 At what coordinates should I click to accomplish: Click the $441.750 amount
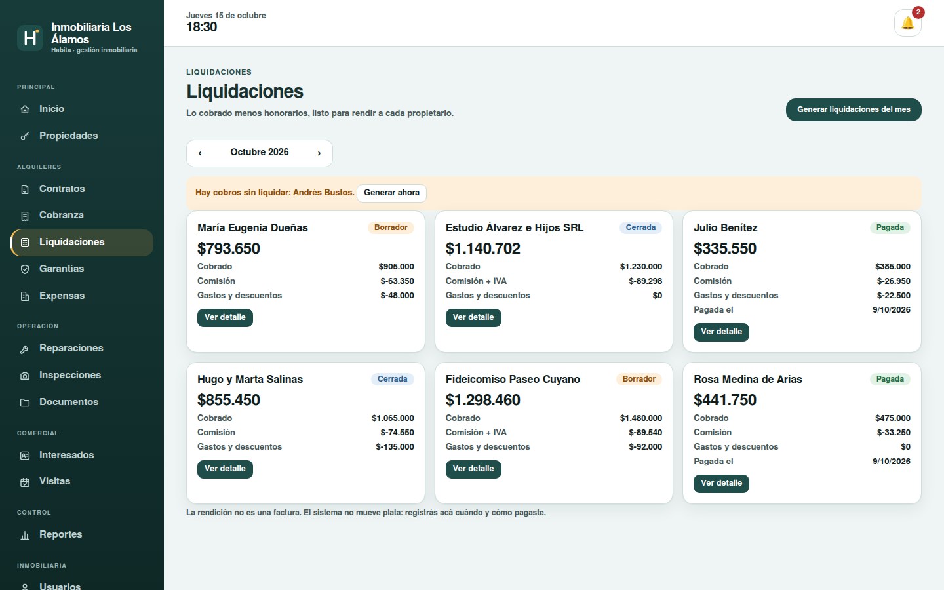click(725, 400)
